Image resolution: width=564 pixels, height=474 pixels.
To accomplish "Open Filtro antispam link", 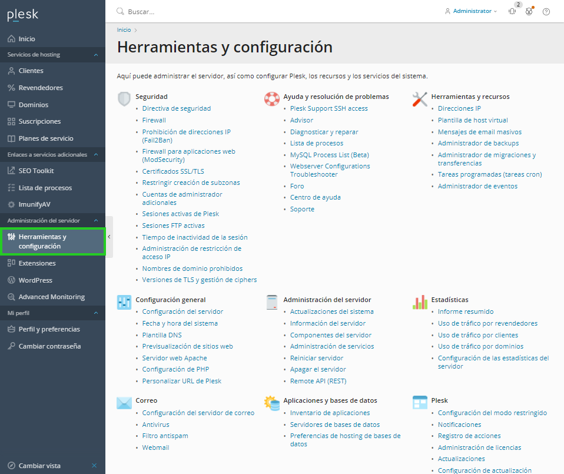I will (x=165, y=436).
